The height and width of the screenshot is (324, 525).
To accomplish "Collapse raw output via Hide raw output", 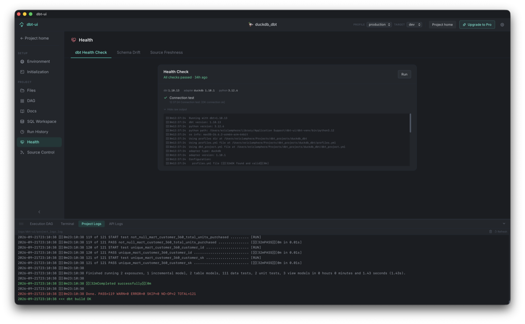I will 175,110.
